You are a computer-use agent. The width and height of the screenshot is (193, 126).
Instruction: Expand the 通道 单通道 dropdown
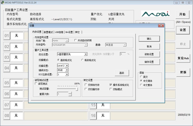(x=124, y=45)
